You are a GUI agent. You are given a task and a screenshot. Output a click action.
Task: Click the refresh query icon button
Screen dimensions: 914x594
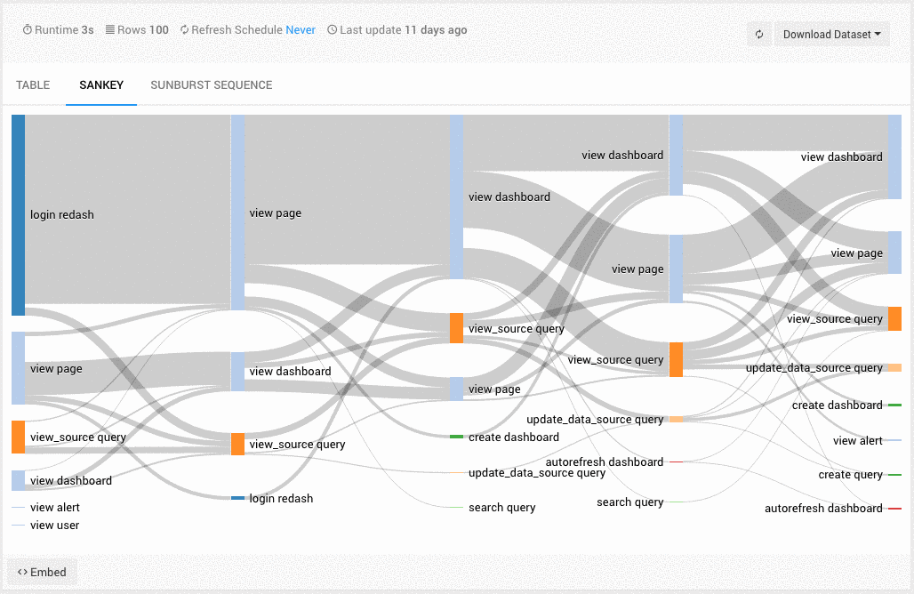[759, 35]
